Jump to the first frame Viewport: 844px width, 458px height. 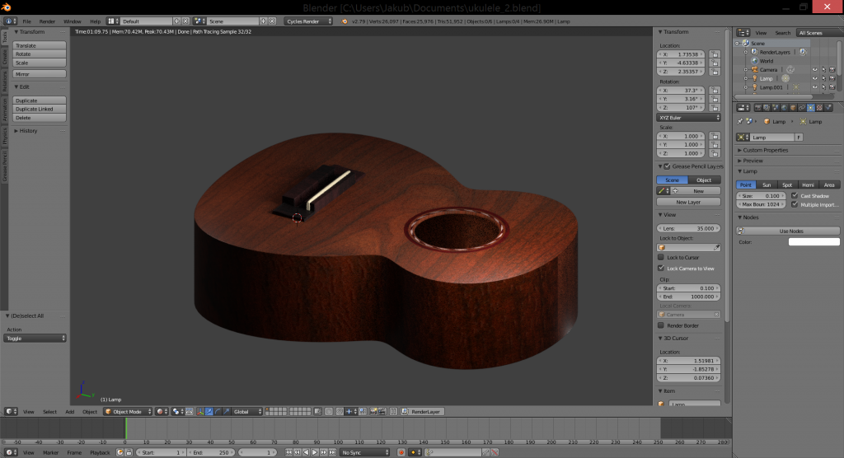[288, 452]
